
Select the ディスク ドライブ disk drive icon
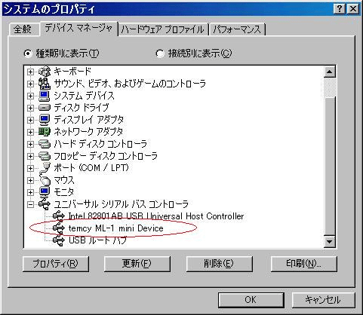(x=45, y=108)
